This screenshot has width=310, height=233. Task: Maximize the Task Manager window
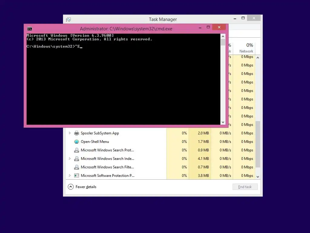click(243, 18)
